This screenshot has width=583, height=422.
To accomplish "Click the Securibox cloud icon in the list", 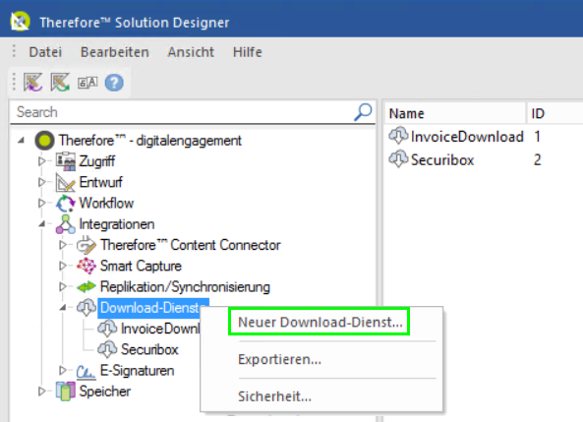I will (398, 159).
